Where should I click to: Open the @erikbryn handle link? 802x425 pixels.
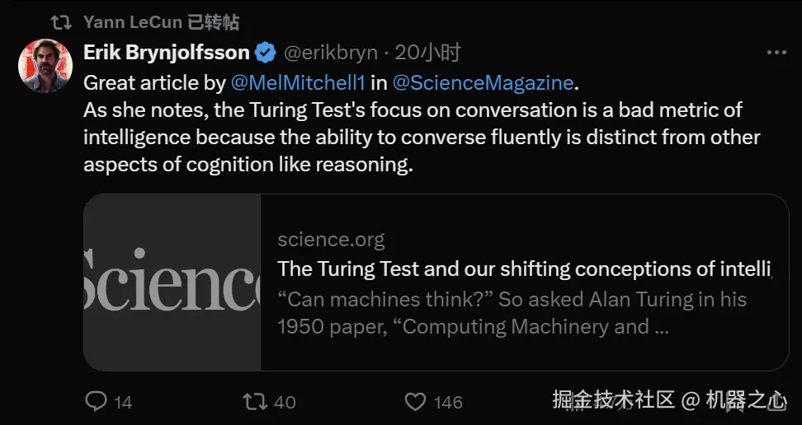point(330,53)
